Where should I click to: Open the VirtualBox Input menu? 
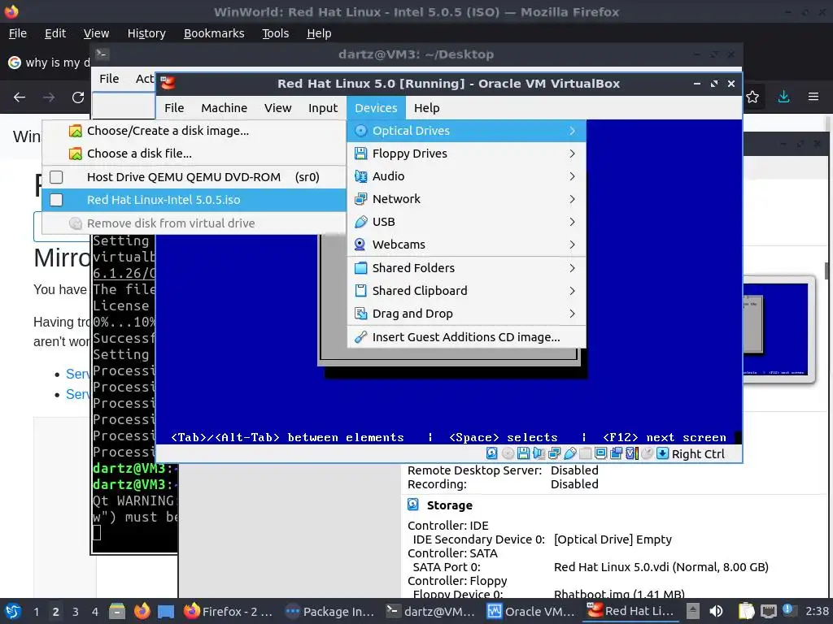pos(323,108)
